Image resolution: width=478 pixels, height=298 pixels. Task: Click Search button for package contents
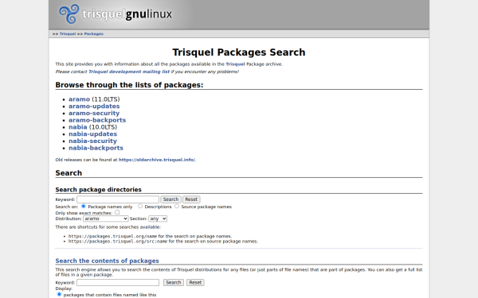174,282
